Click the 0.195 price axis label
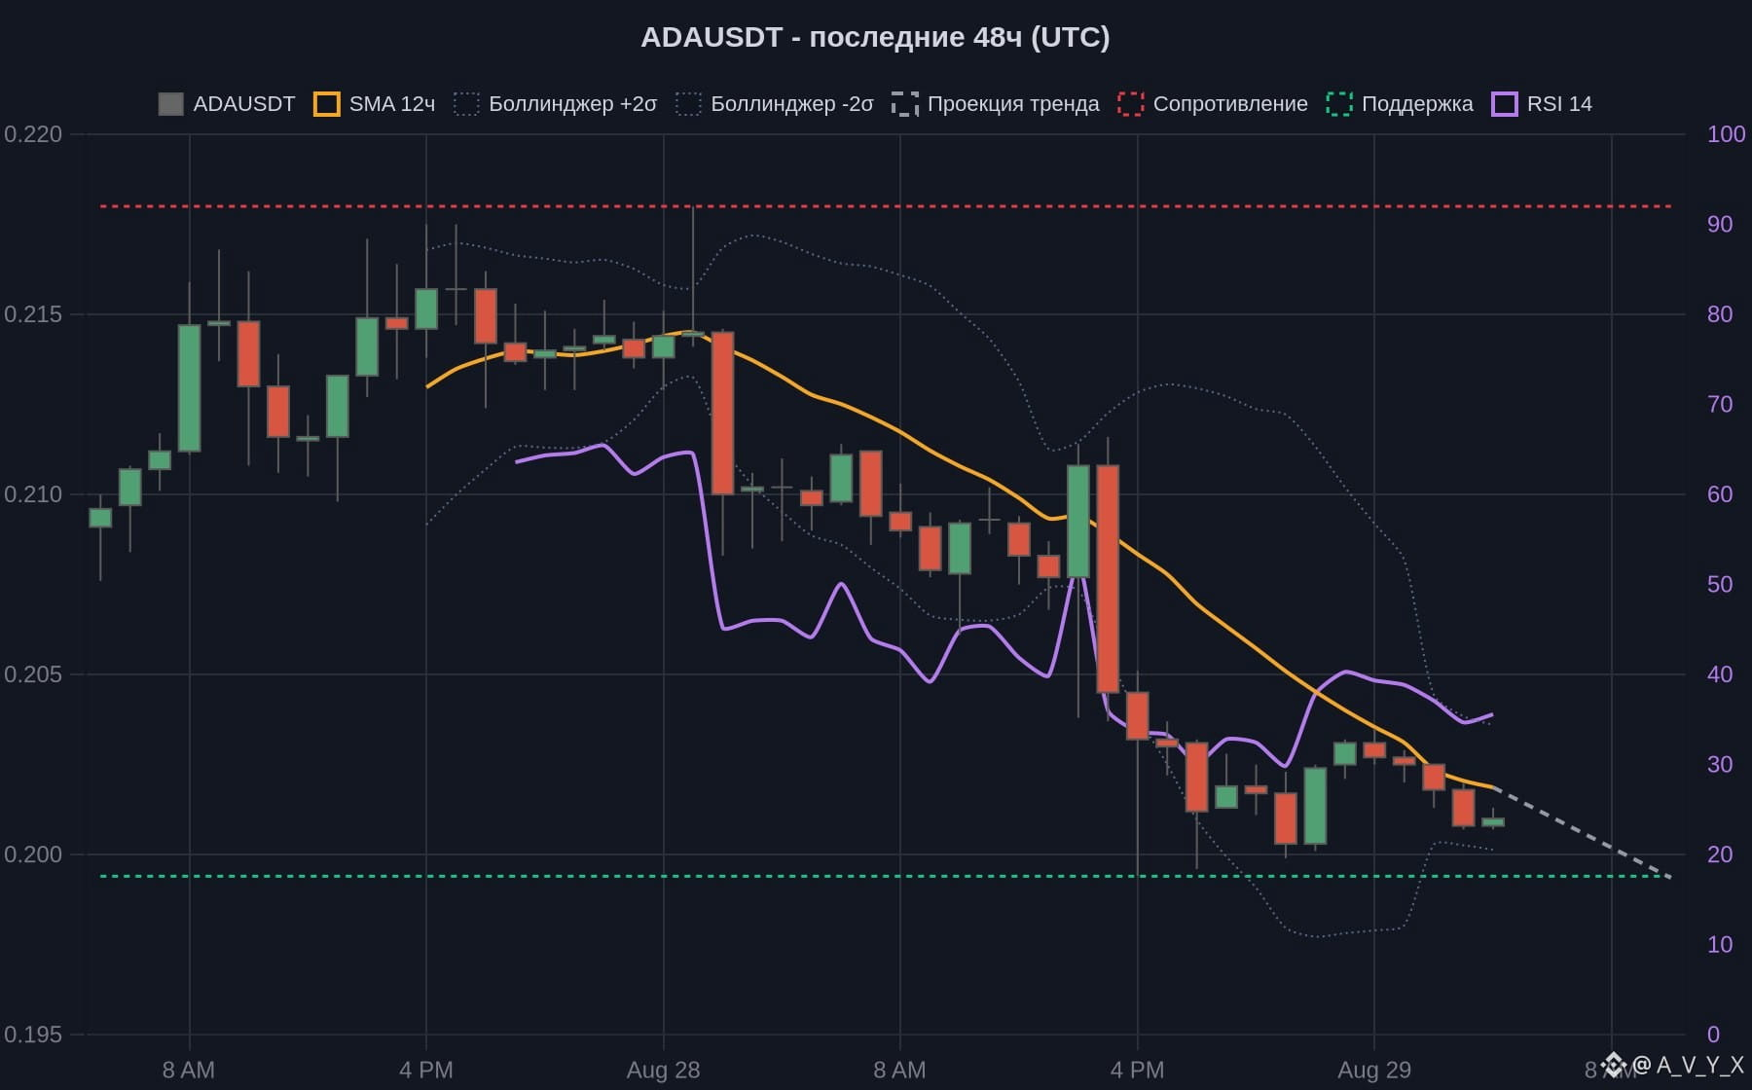The image size is (1752, 1090). click(x=33, y=1035)
